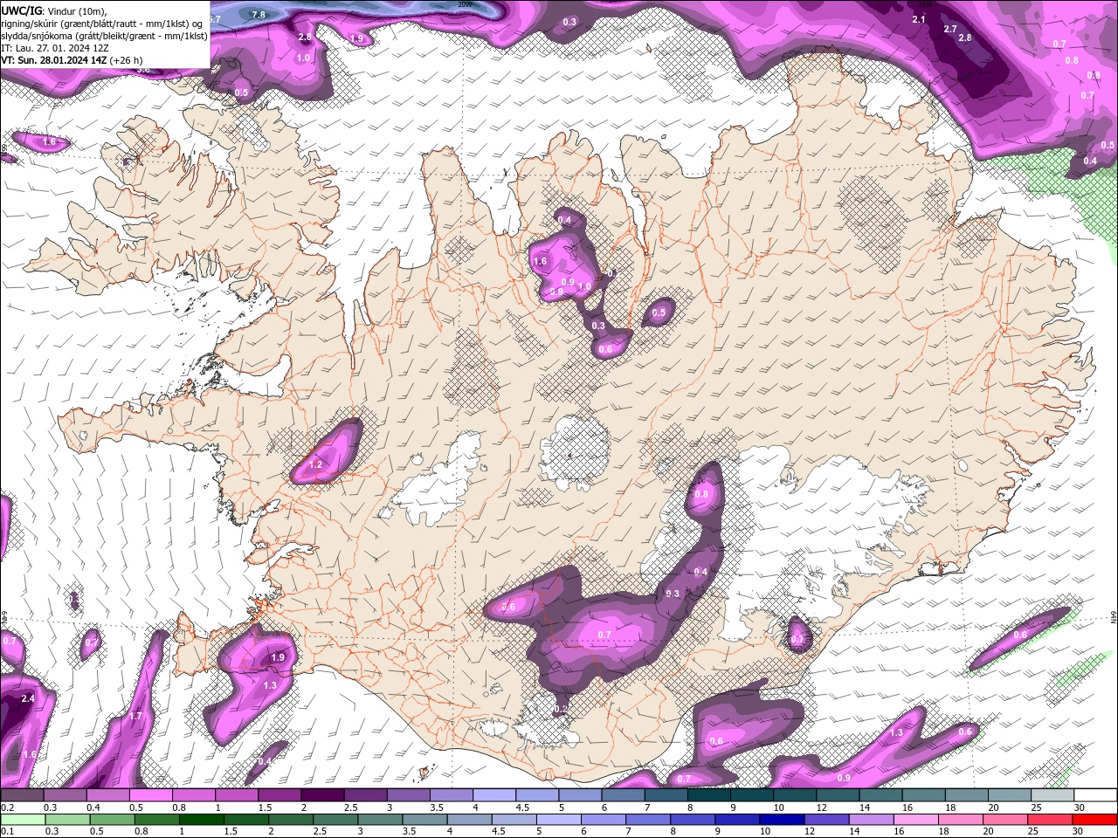This screenshot has width=1118, height=838.
Task: Click the 'VT: Sun. 28.01.2024 14Z (+26 h)' line
Action: [72, 60]
